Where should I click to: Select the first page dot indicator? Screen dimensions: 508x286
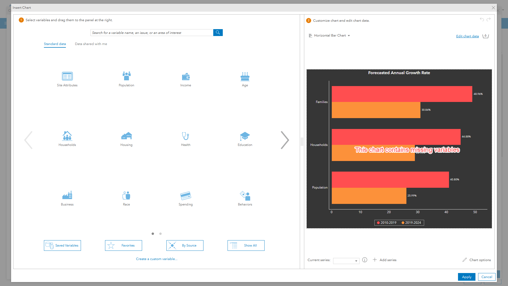pos(153,234)
